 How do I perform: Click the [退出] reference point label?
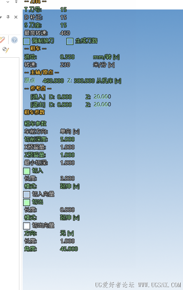coord(38,105)
